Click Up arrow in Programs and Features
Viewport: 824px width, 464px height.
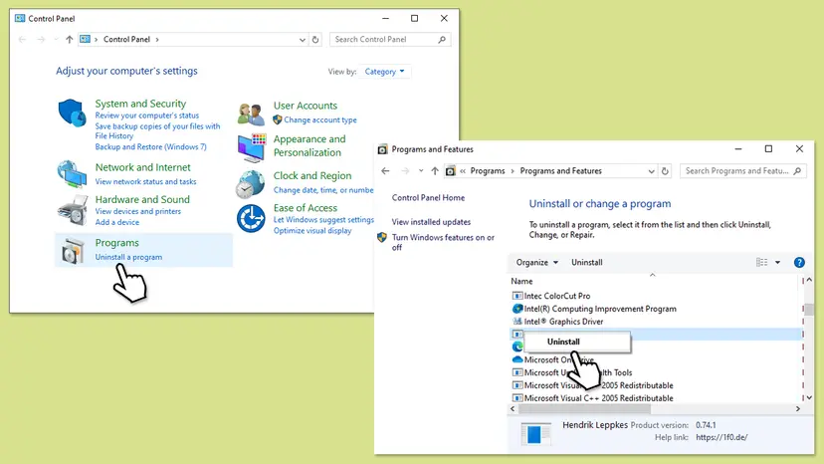click(x=435, y=171)
